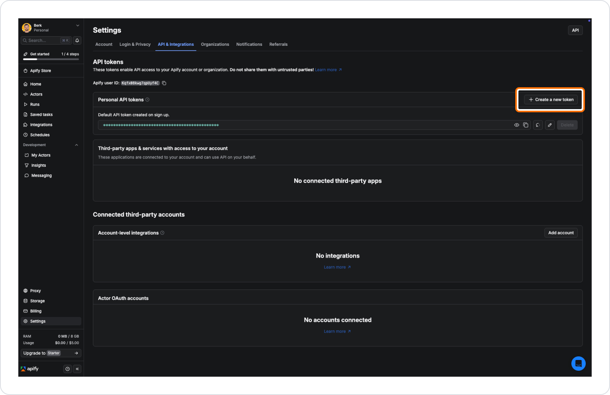Open the chat support bubble
Viewport: 610px width, 395px height.
578,364
